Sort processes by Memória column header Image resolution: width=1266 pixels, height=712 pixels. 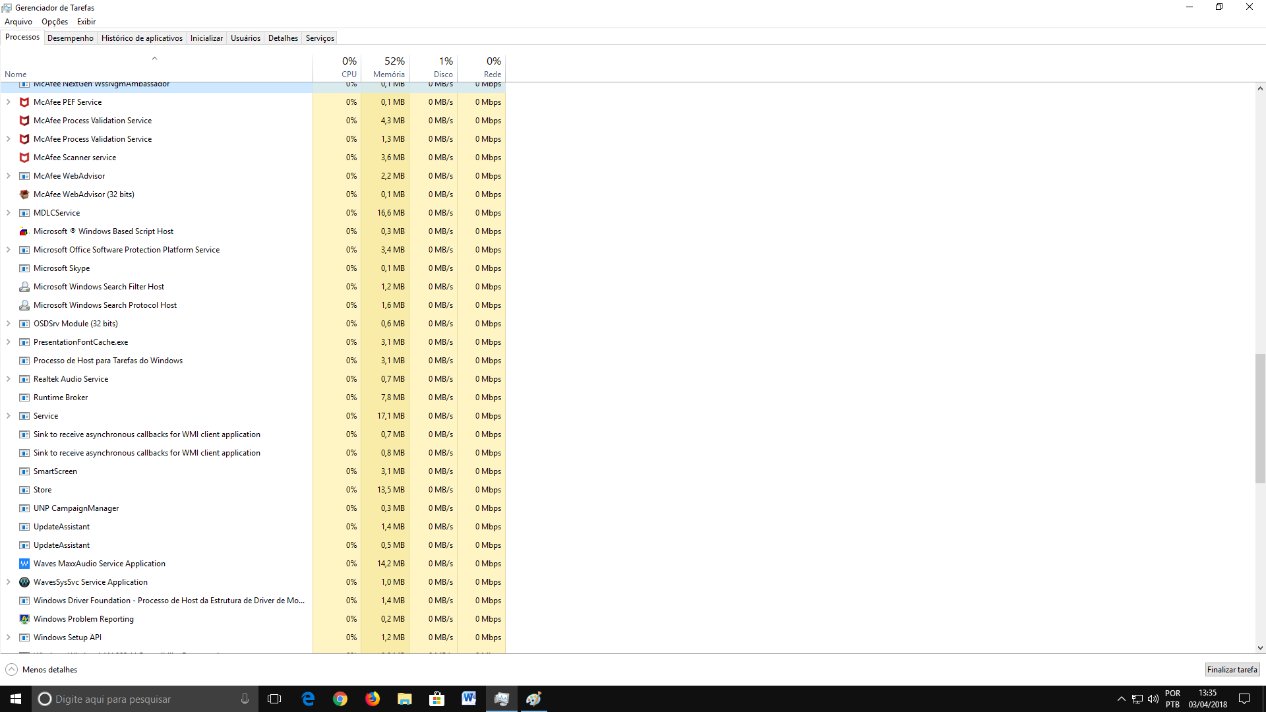385,68
